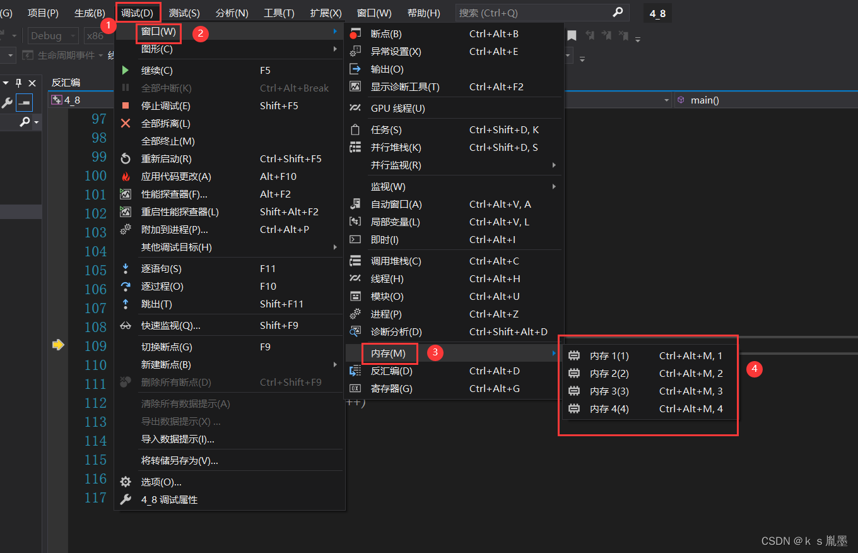This screenshot has width=858, height=553.
Task: Open 帮助(H) menu
Action: (x=424, y=13)
